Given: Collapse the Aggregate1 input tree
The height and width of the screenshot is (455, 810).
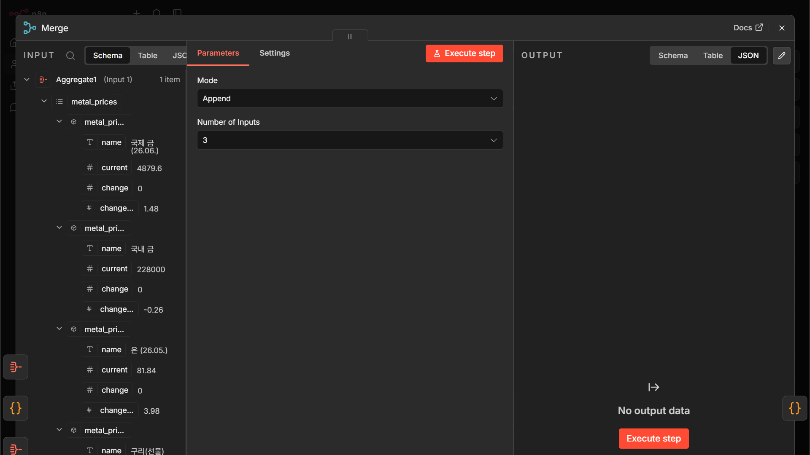Looking at the screenshot, I should (x=27, y=80).
